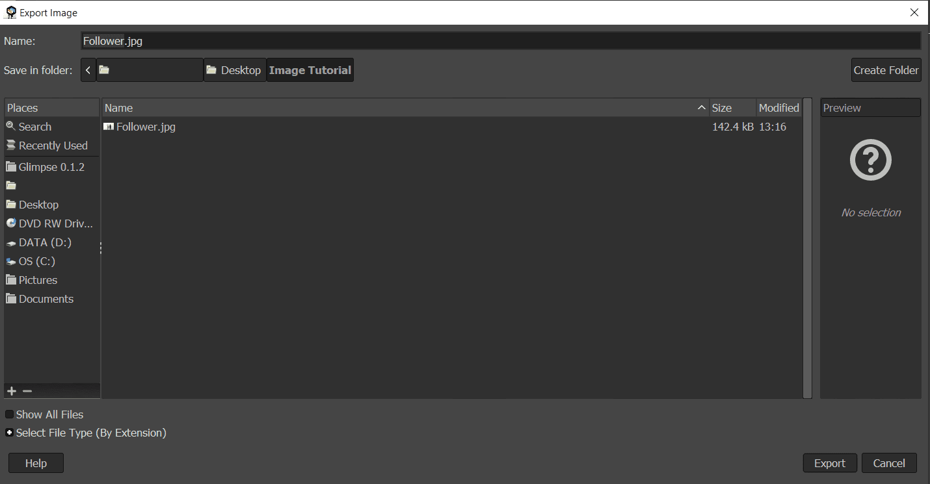Remove selected bookmark with minus icon
The width and height of the screenshot is (930, 484).
click(x=27, y=391)
